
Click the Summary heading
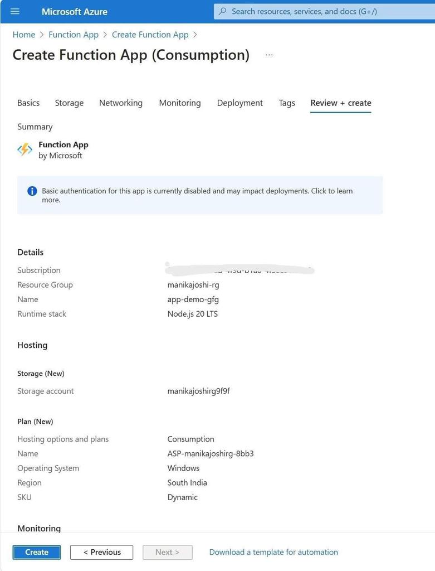(35, 127)
